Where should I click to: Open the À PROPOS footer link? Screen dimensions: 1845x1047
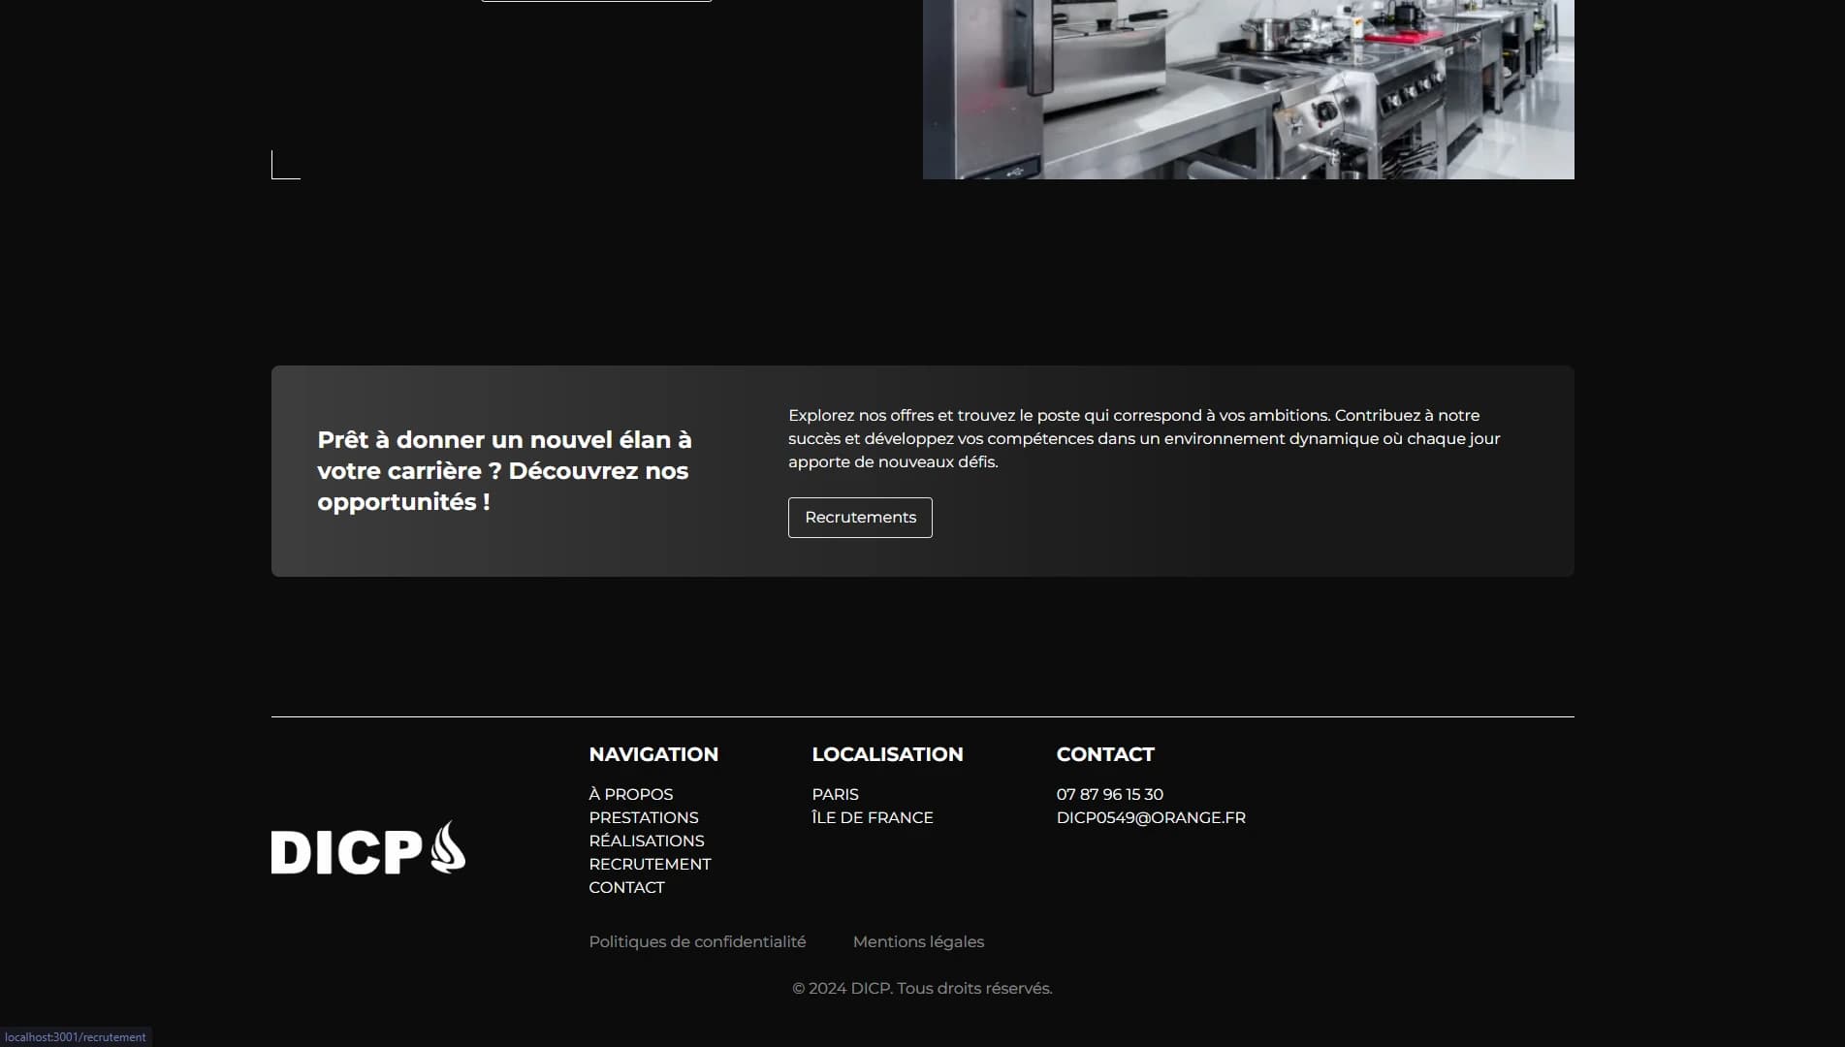[x=630, y=794]
